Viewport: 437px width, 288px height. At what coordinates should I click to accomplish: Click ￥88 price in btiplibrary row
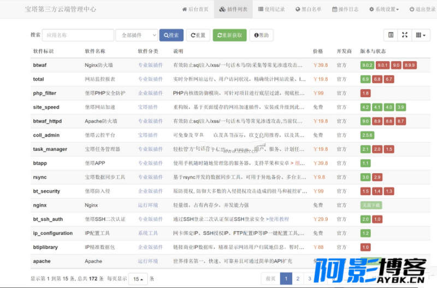[318, 247]
